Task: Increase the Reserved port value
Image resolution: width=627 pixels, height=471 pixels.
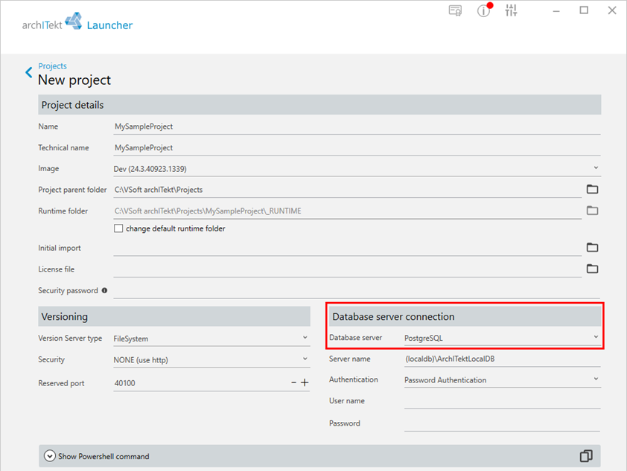Action: tap(305, 382)
